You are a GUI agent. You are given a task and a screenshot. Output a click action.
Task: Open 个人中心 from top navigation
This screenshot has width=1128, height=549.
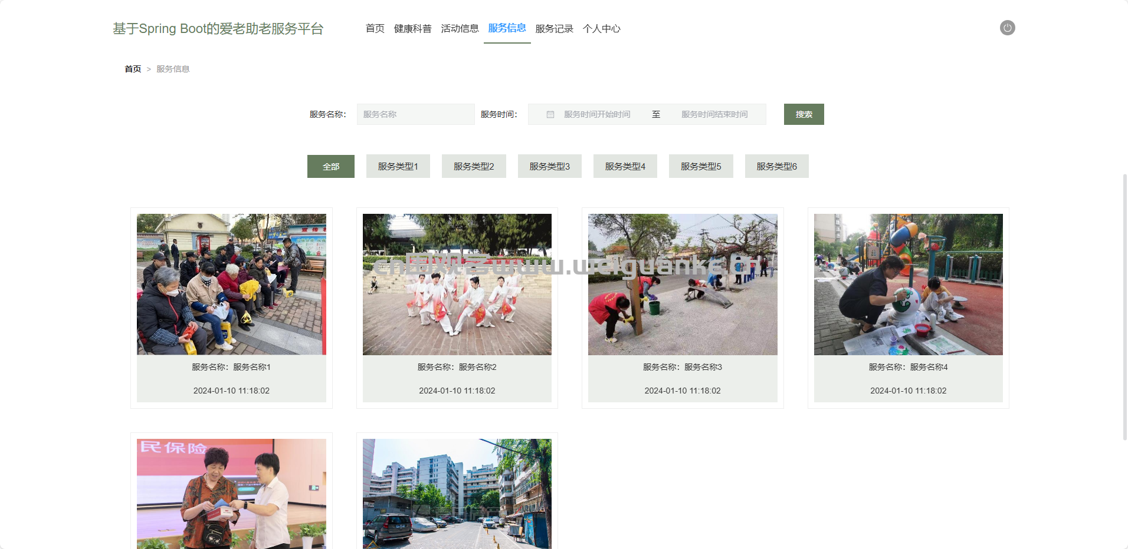[601, 29]
